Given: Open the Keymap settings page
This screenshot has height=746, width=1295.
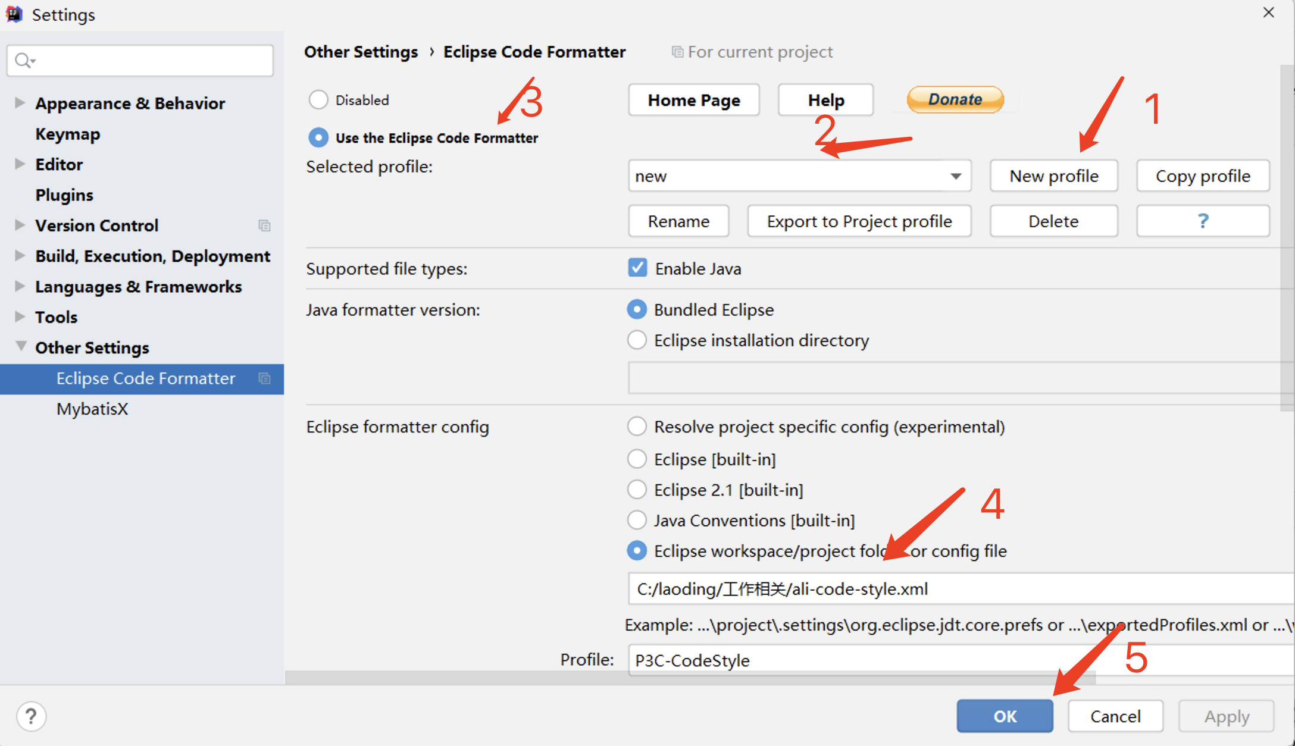Looking at the screenshot, I should (67, 134).
